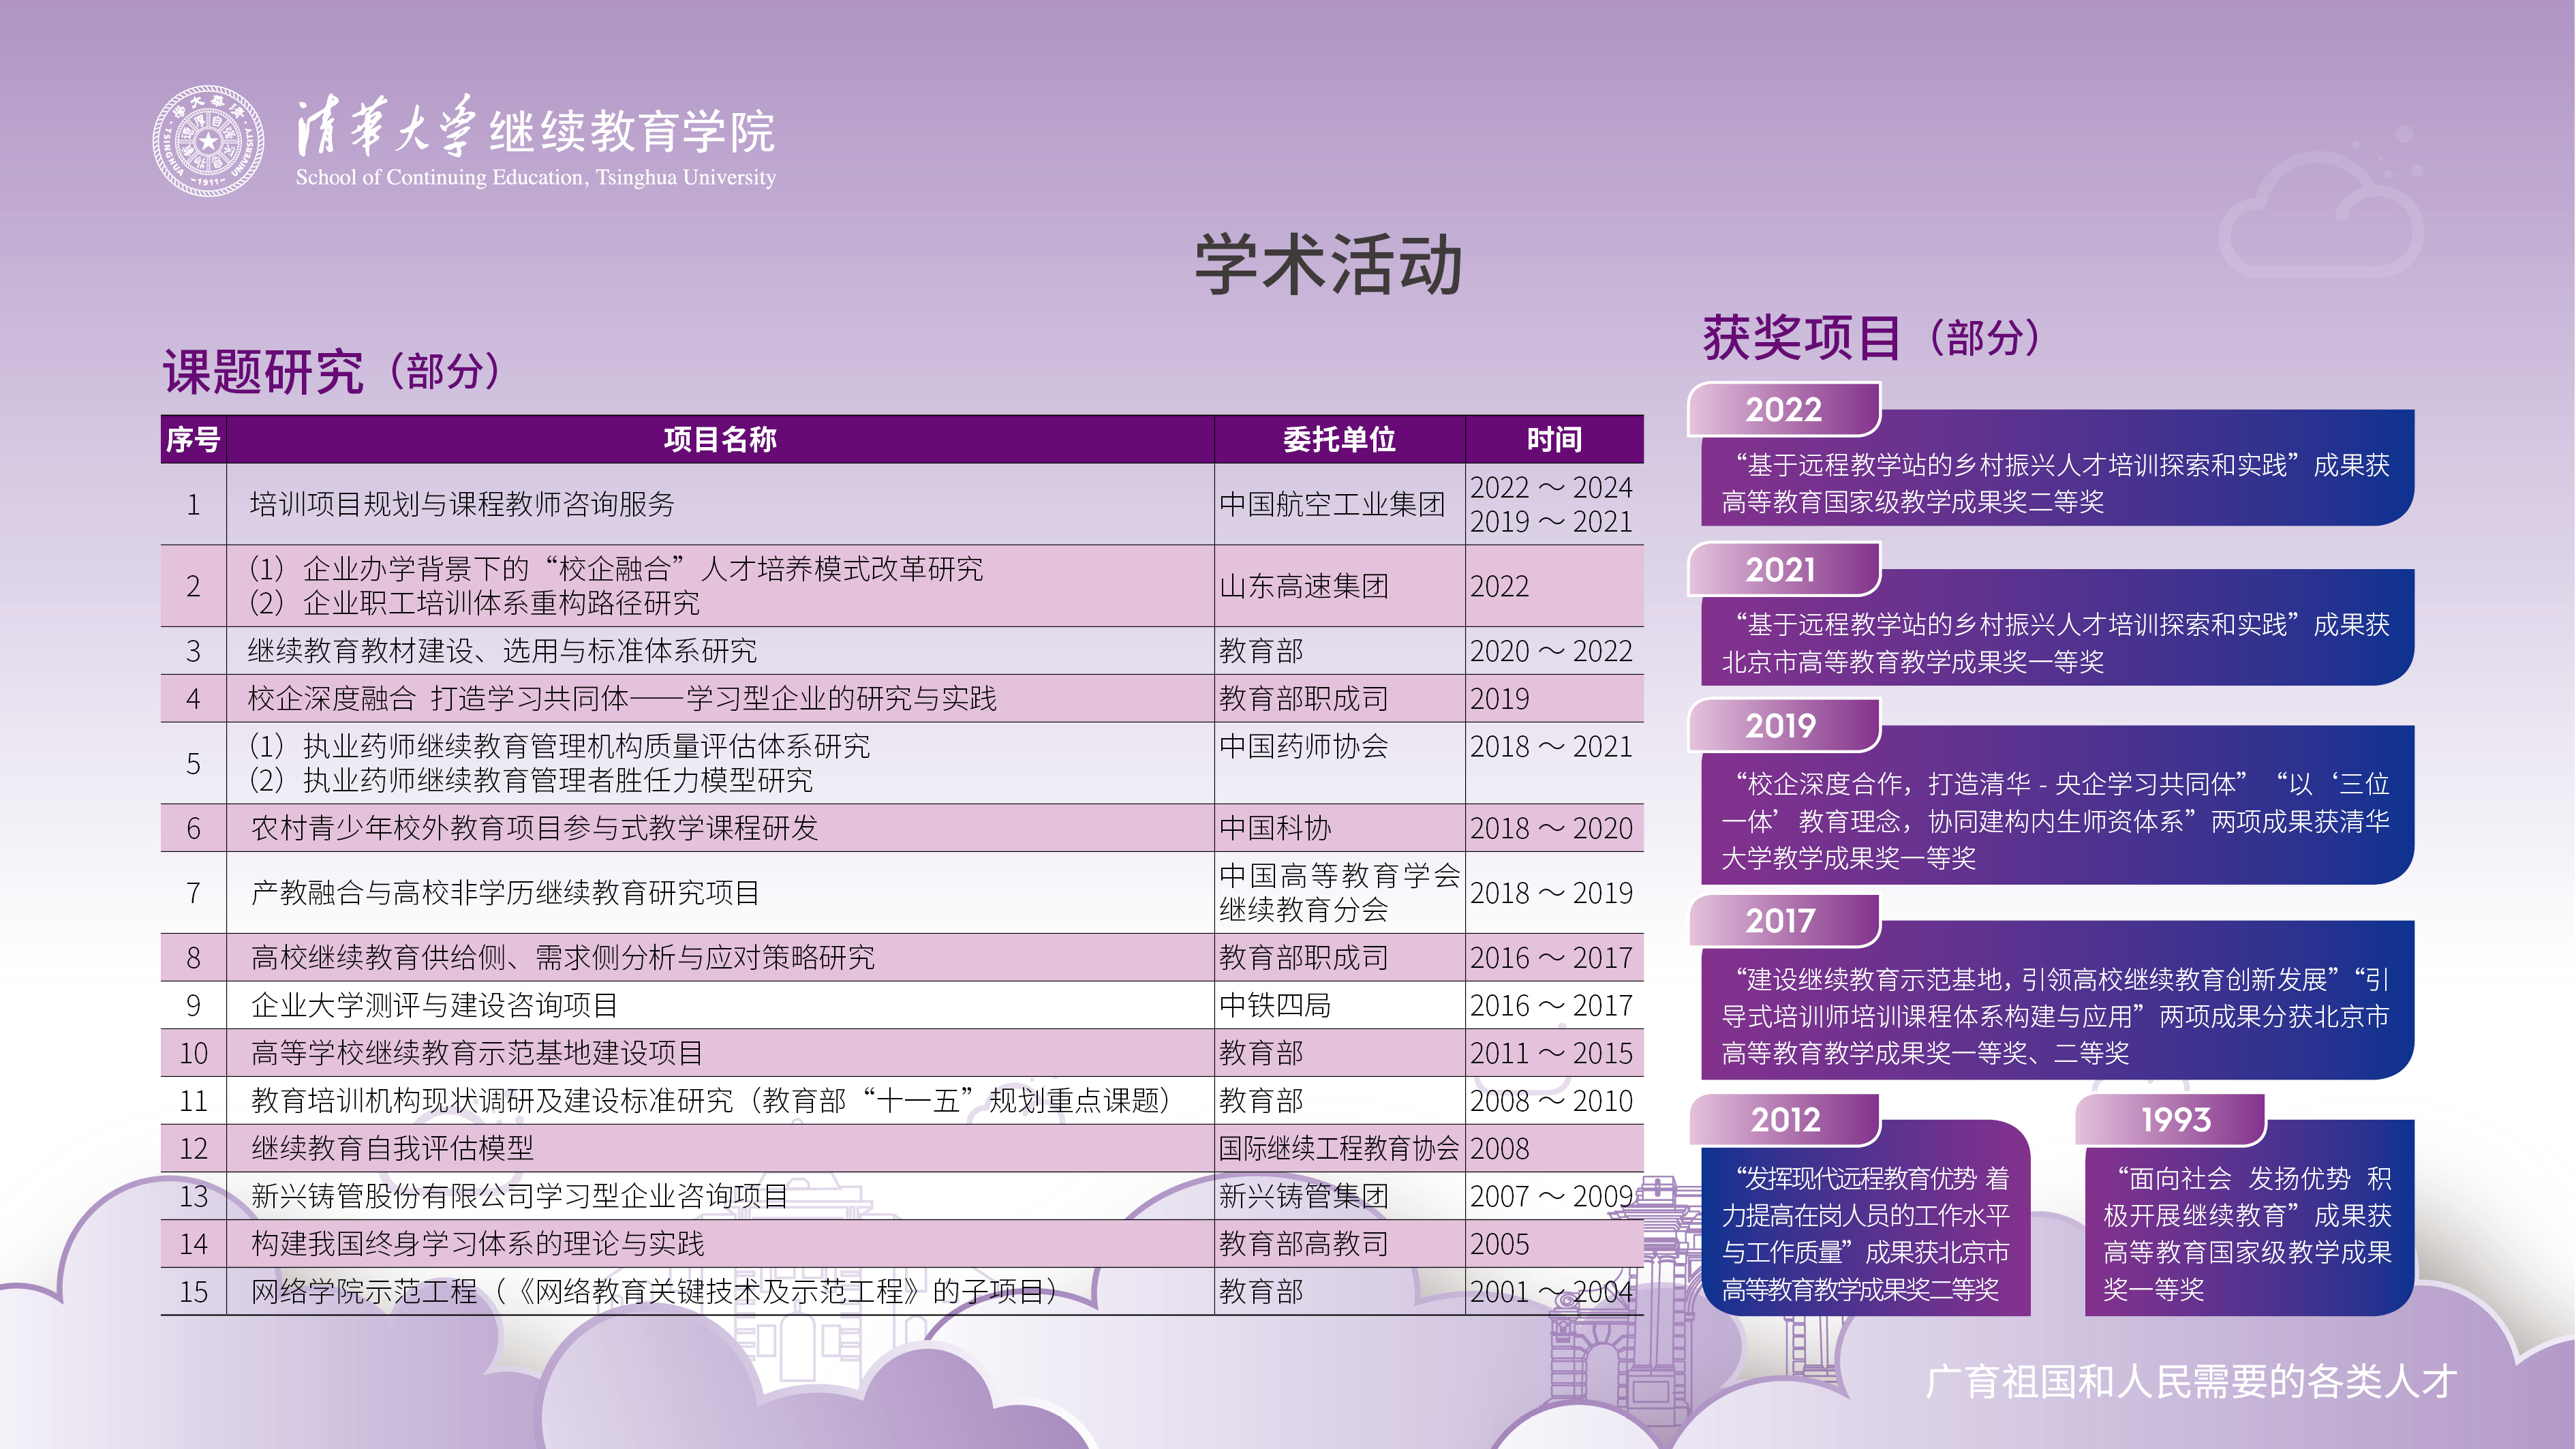Viewport: 2576px width, 1449px height.
Task: Click the 建设继续教育示范基地 award description
Action: pyautogui.click(x=2056, y=1015)
